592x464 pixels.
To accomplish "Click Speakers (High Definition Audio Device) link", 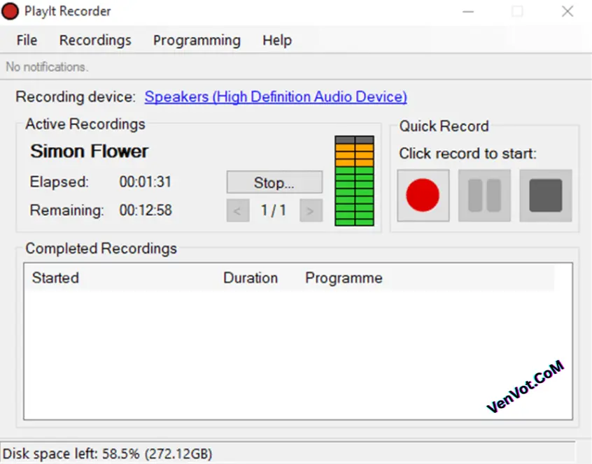I will (276, 97).
